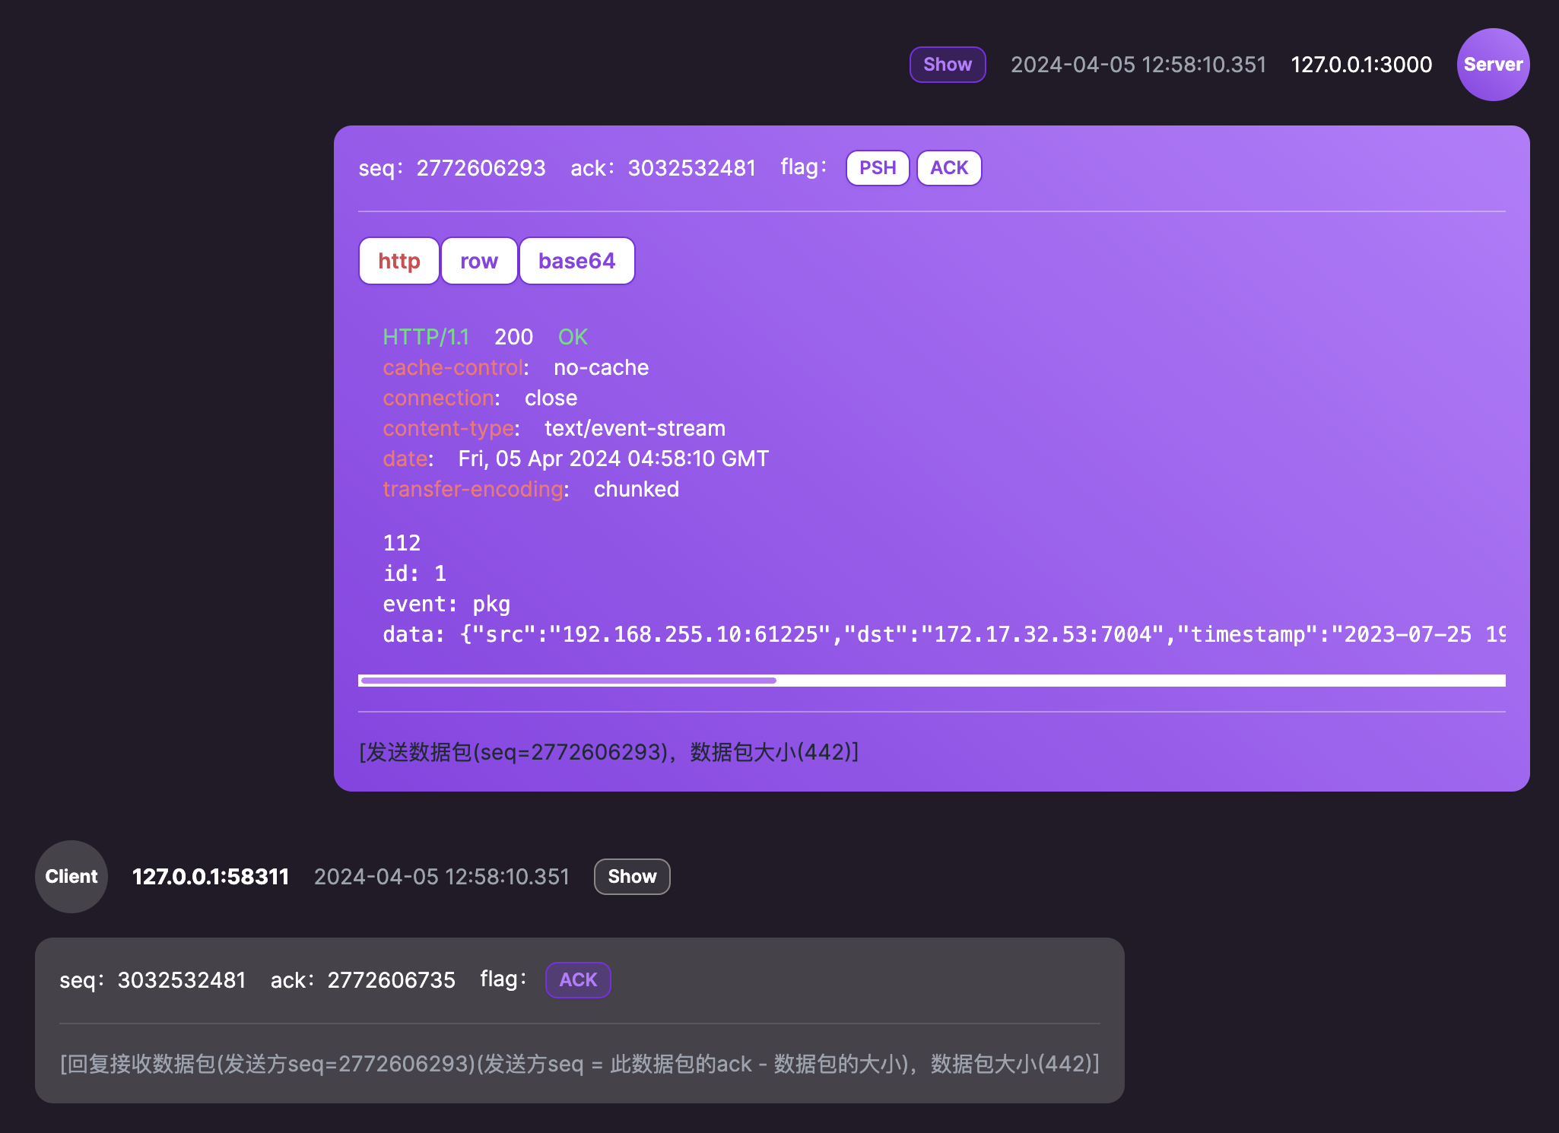Click the Client avatar circle
This screenshot has width=1559, height=1133.
pos(71,877)
